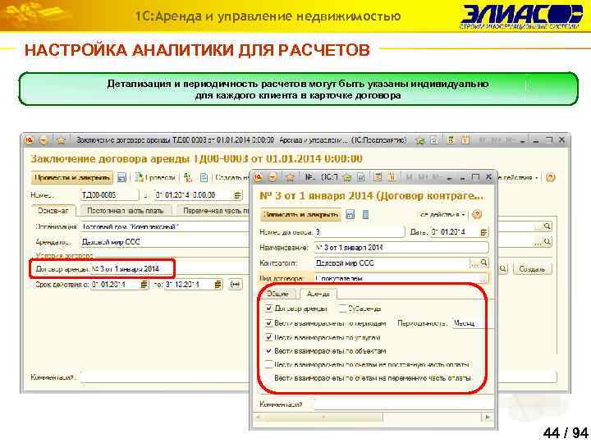Open dropdown arrow in contract dialog title bar
The height and width of the screenshot is (443, 591).
[x=449, y=178]
